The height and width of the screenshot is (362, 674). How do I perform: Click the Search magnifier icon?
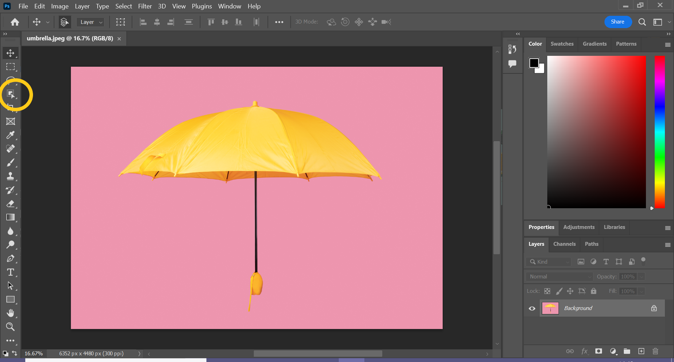pos(642,22)
